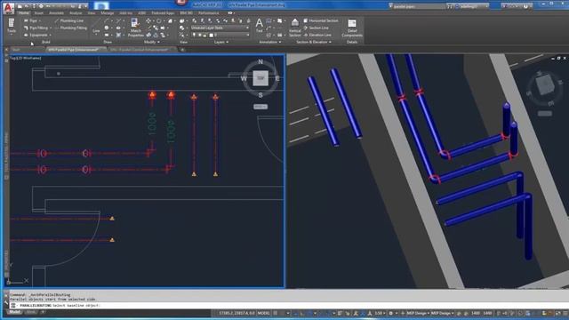Click the Customization menu icon in status bar
The height and width of the screenshot is (320, 569).
tap(565, 313)
